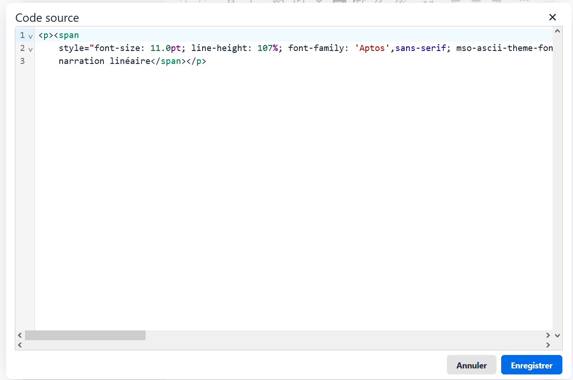Select line number 1 in the gutter
The height and width of the screenshot is (380, 573).
22,35
